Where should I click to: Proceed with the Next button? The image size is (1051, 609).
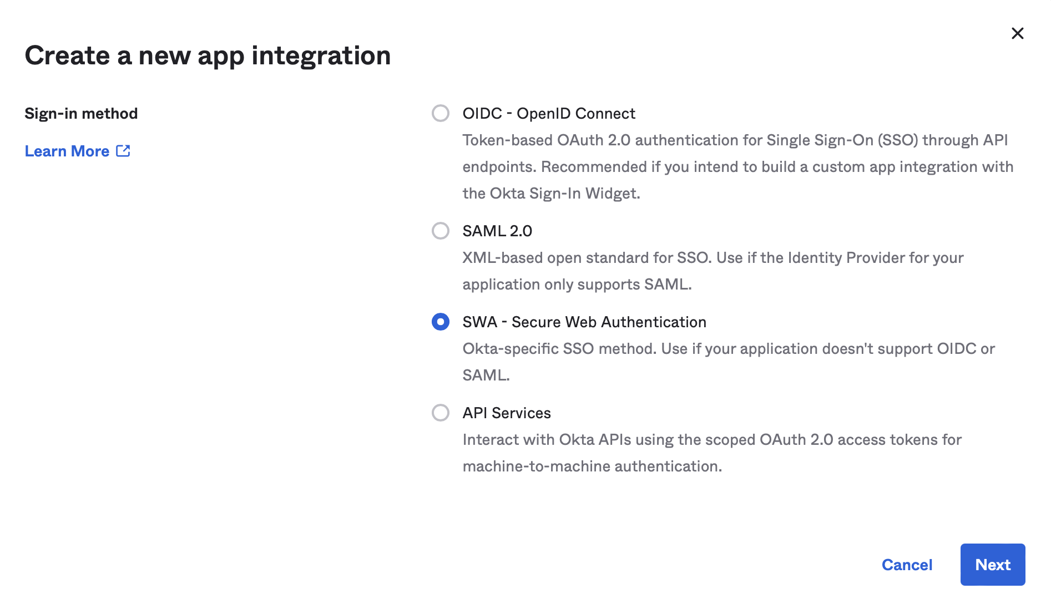click(x=992, y=565)
